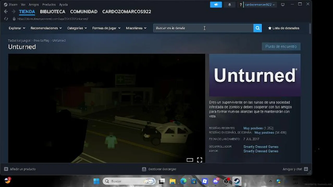Click the Punto de encuentro button
Image resolution: width=333 pixels, height=187 pixels.
[x=281, y=46]
